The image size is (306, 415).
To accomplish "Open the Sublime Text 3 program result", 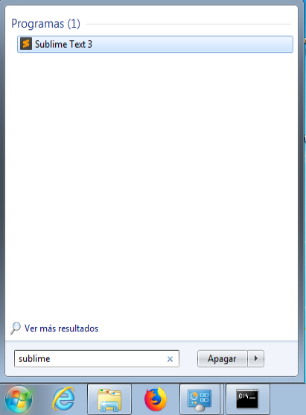I will click(155, 44).
